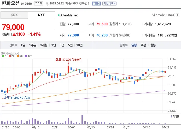
Task: Click the purple 120-day moving average swatch
Action: pyautogui.click(x=26, y=56)
